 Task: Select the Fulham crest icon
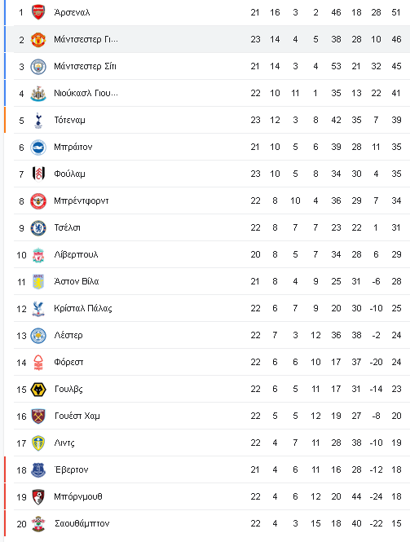coord(38,174)
